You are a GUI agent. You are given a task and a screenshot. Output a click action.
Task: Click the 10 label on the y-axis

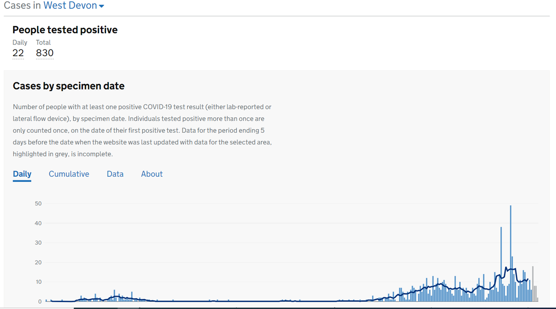[x=38, y=282]
